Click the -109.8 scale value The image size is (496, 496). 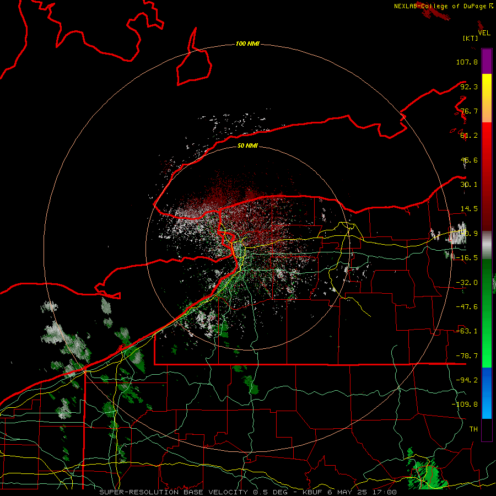click(x=465, y=405)
